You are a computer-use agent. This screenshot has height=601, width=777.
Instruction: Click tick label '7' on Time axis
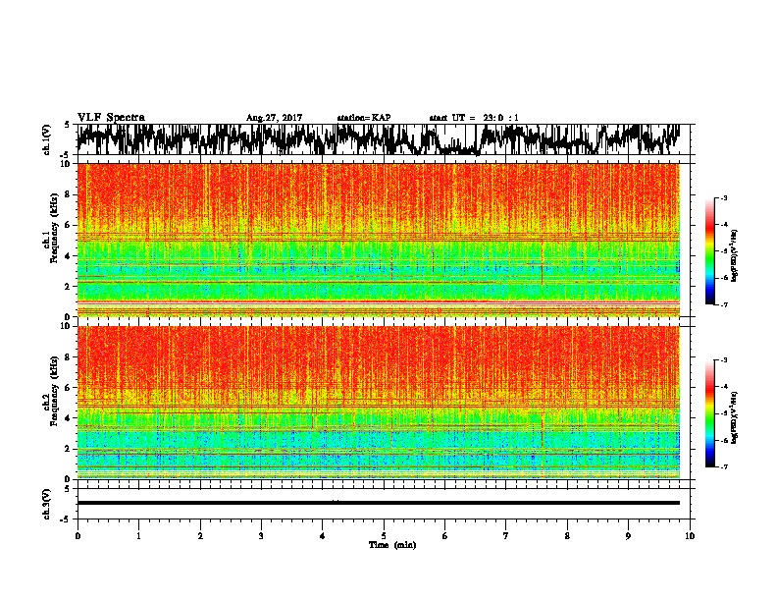pos(506,536)
